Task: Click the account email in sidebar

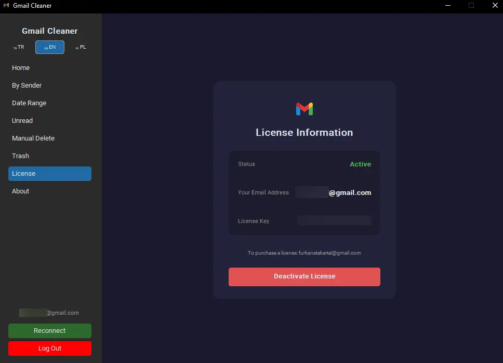Action: coord(49,313)
